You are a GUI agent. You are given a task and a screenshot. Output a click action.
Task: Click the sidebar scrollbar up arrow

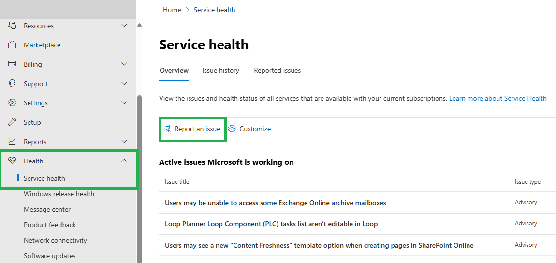(139, 25)
